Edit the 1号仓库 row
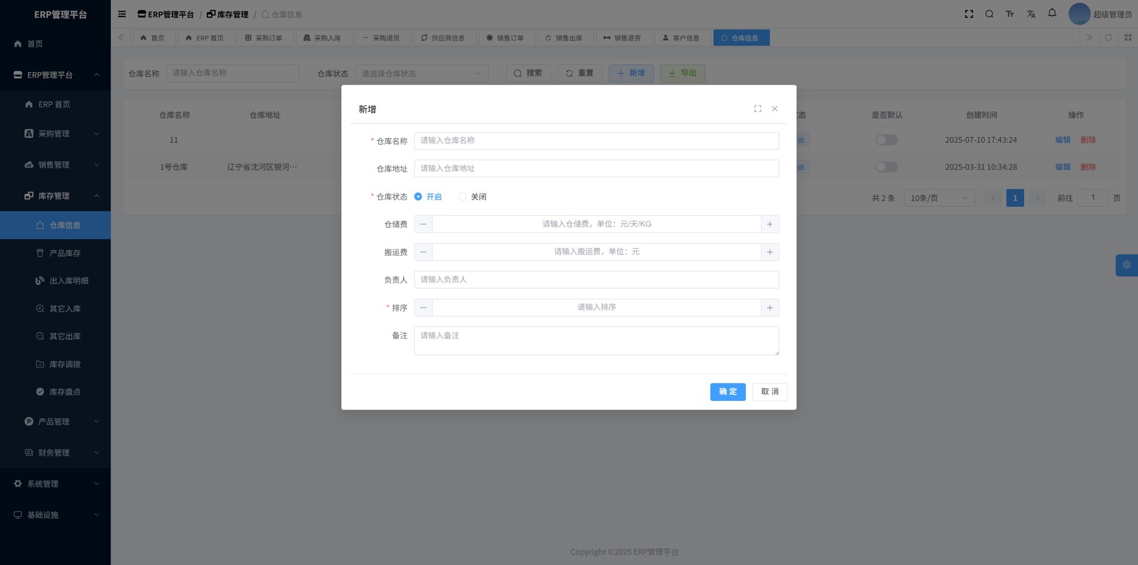Screen dimensions: 1138x565 pos(1063,167)
